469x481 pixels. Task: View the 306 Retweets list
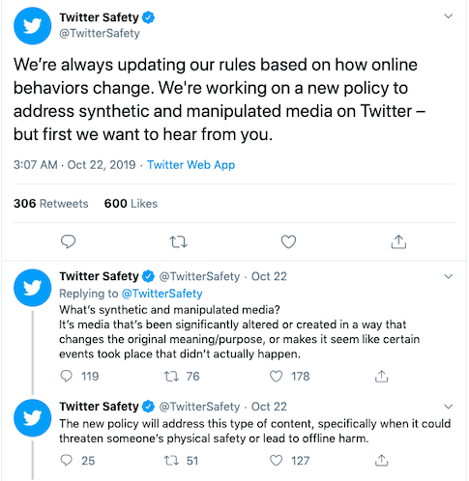50,204
